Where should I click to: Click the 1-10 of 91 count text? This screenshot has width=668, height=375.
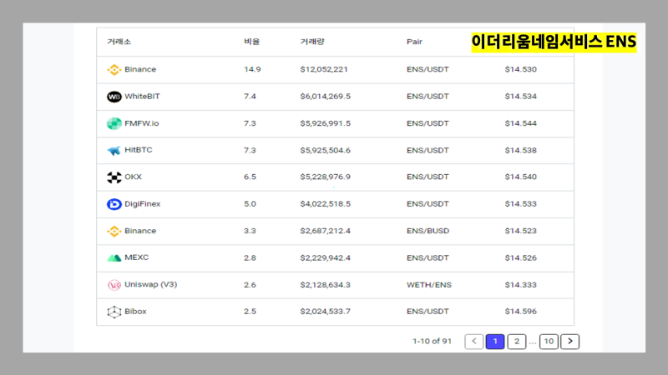432,342
